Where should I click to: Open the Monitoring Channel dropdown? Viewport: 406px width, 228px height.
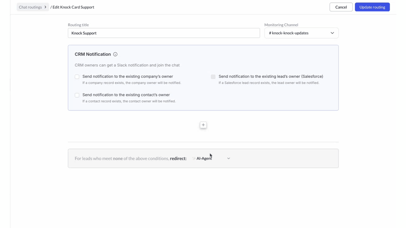[x=301, y=33]
